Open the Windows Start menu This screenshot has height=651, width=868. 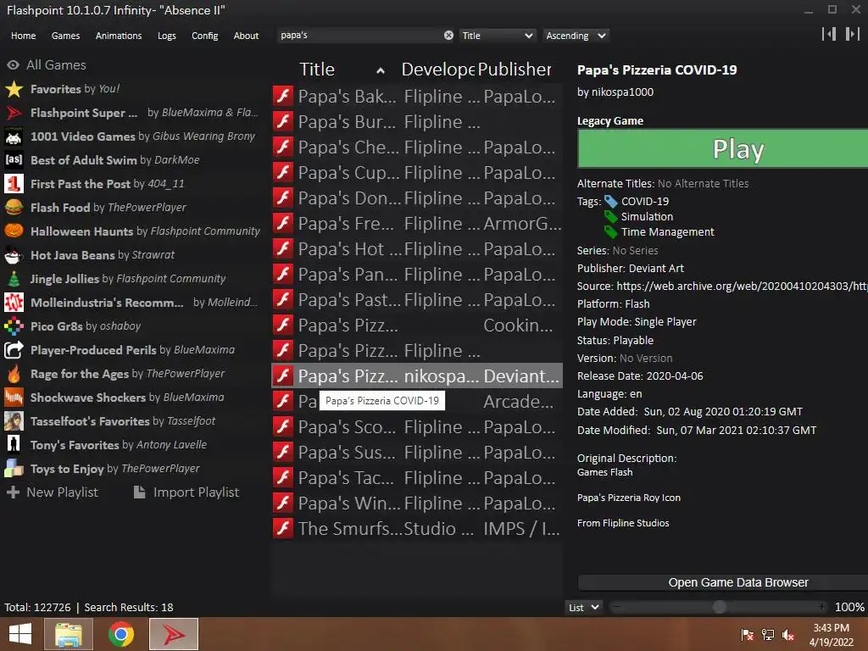tap(20, 634)
